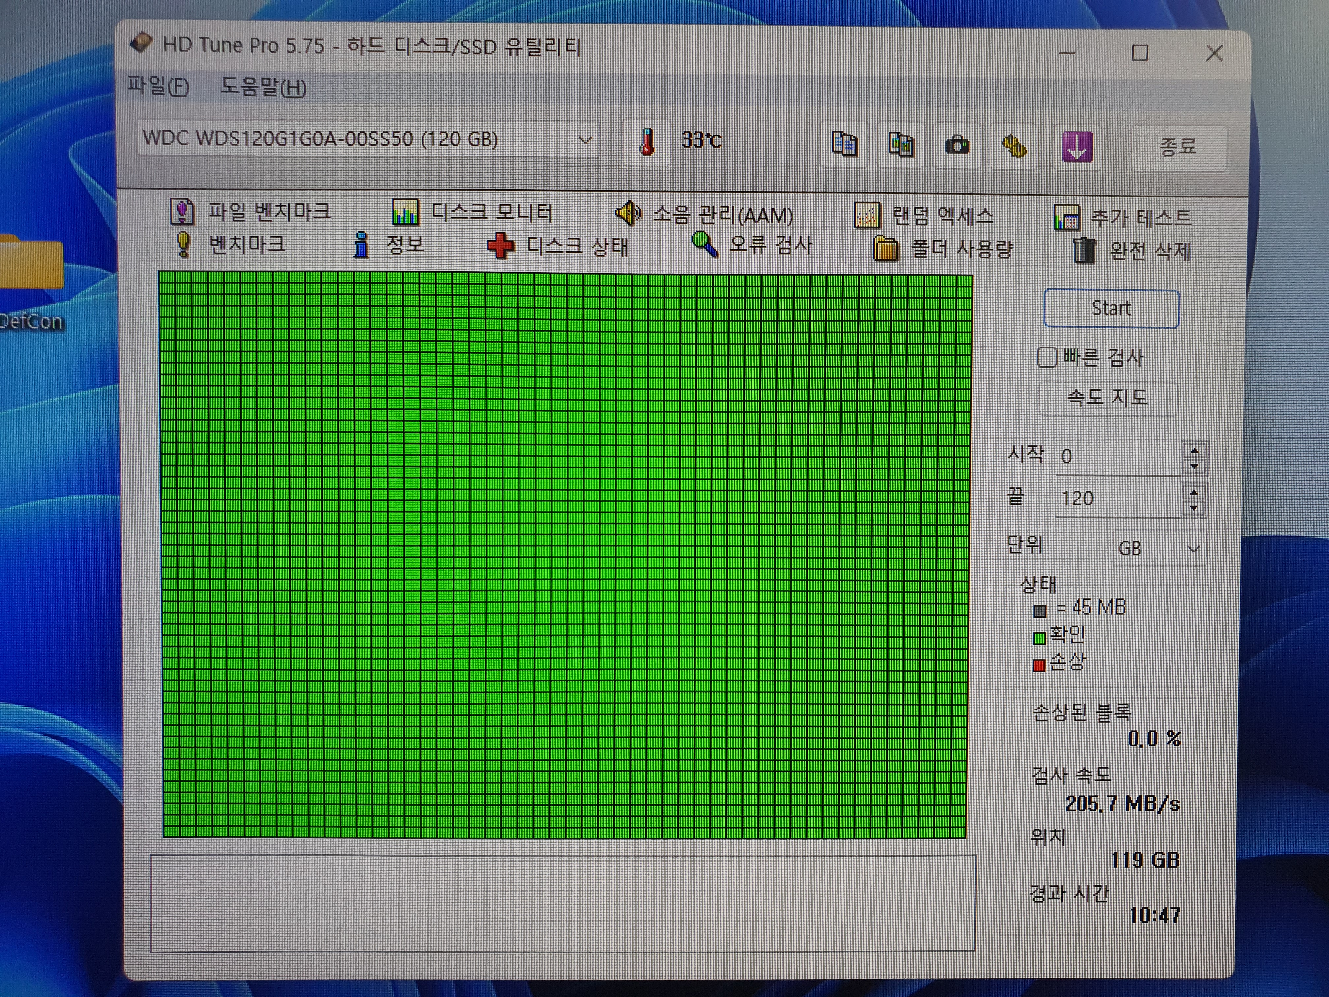Click the green 확인 legend swatch
Viewport: 1329px width, 997px height.
click(x=1039, y=638)
